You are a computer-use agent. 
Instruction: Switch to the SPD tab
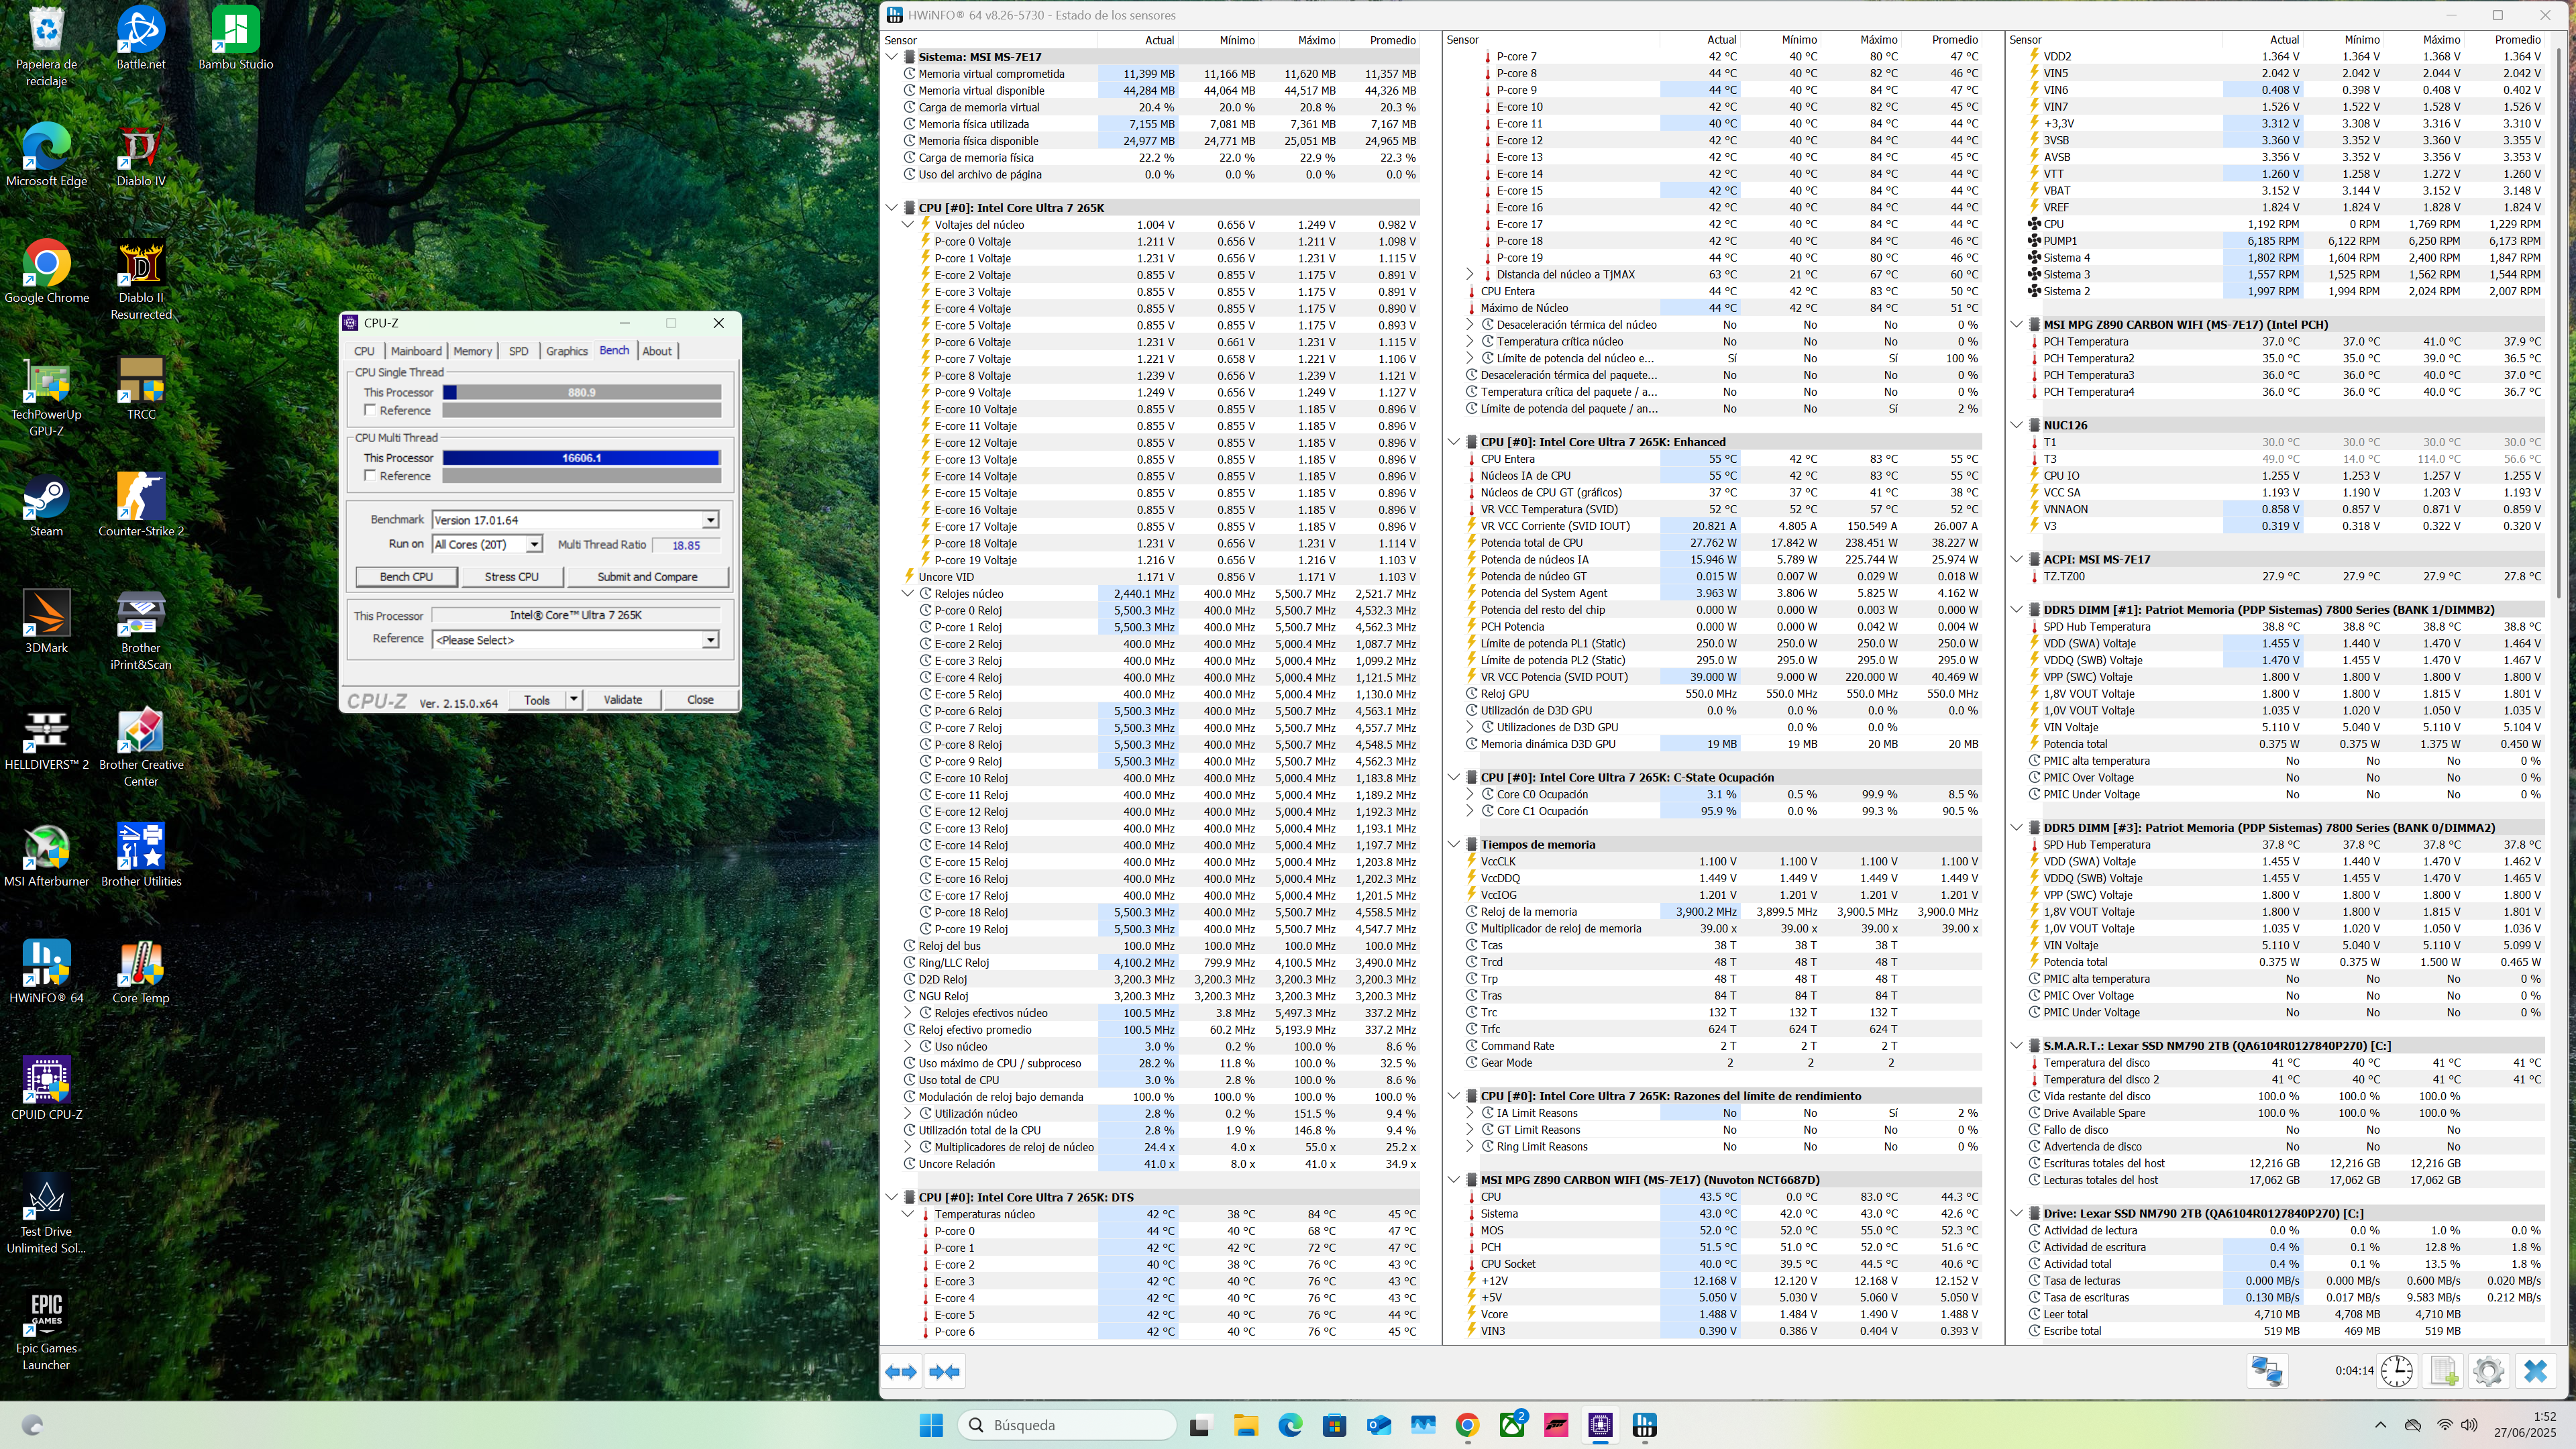[x=518, y=351]
